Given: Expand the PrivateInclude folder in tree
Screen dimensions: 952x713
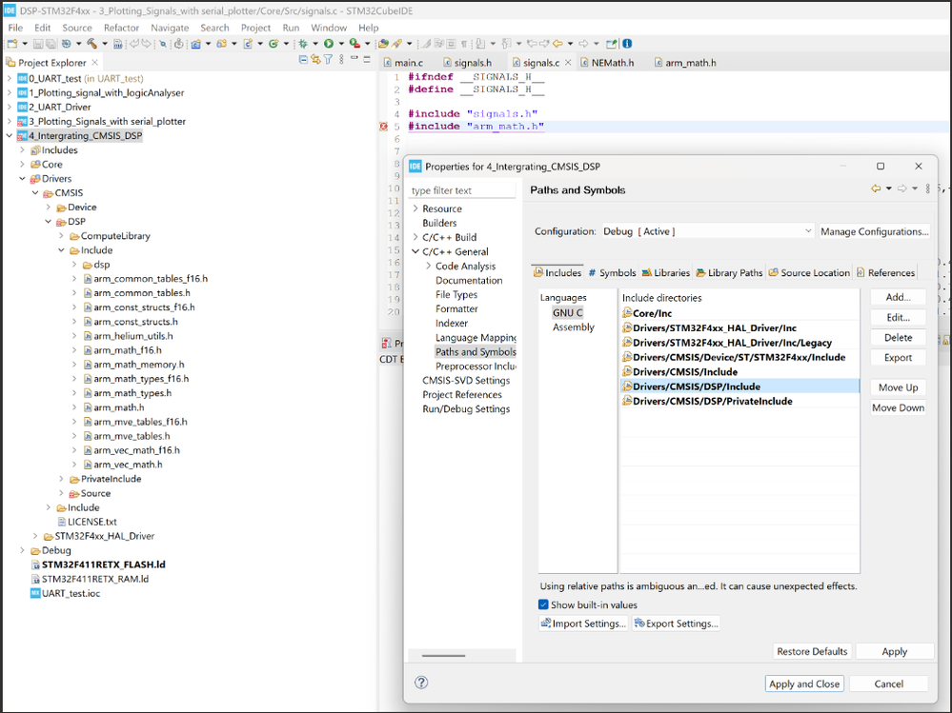Looking at the screenshot, I should click(x=62, y=479).
